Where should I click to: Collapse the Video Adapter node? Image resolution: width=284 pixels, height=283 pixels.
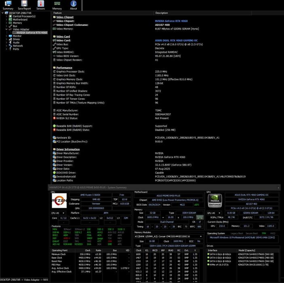click(x=6, y=30)
